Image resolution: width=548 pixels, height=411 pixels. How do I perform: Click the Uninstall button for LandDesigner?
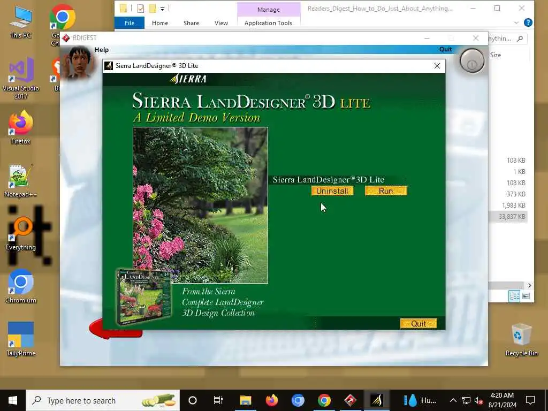tap(332, 191)
